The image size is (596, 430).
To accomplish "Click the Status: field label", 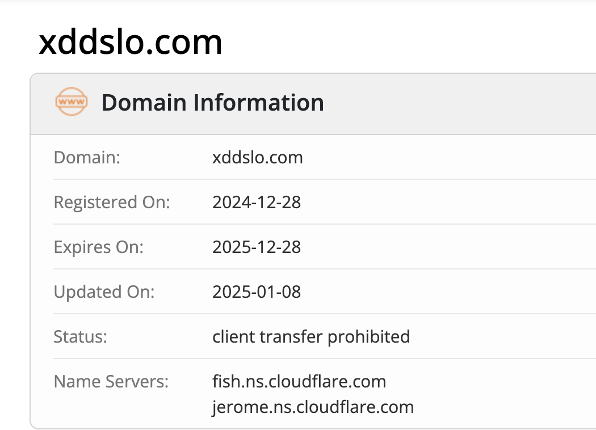I will coord(80,336).
